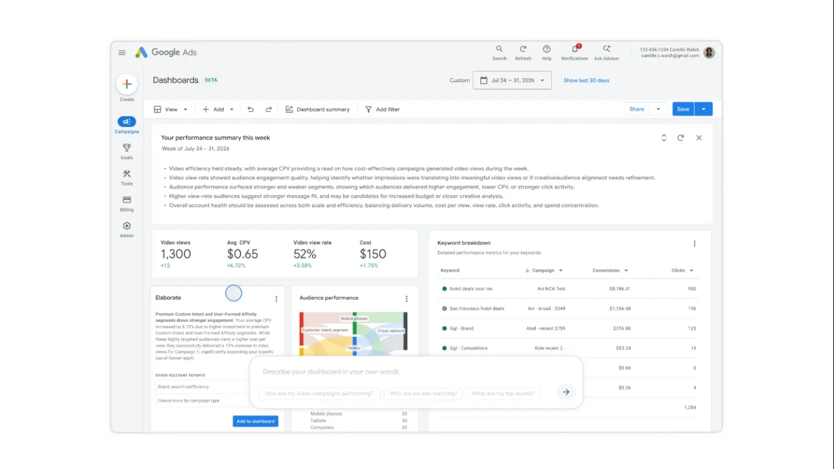Click the Refresh icon in header
The height and width of the screenshot is (469, 834).
[523, 53]
